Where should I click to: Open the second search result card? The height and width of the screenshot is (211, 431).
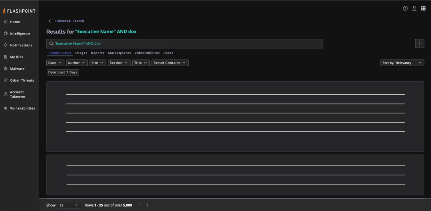coord(235,175)
